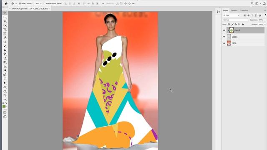The height and width of the screenshot is (150, 267).
Task: Select the Spot Healing Brush tool
Action: [x=5, y=42]
